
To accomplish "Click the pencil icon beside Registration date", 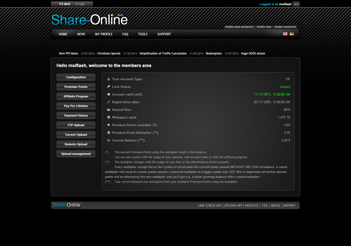I will [109, 102].
